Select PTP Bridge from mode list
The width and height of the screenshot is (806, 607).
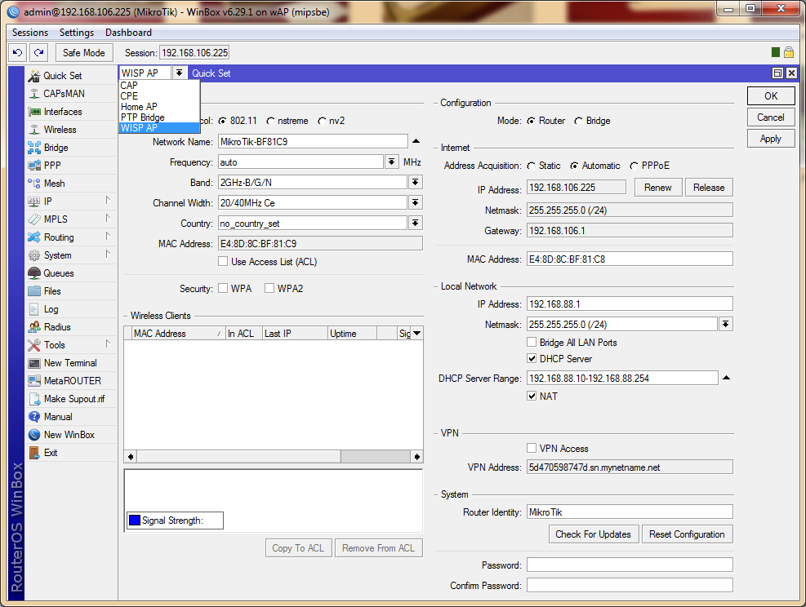pyautogui.click(x=142, y=117)
